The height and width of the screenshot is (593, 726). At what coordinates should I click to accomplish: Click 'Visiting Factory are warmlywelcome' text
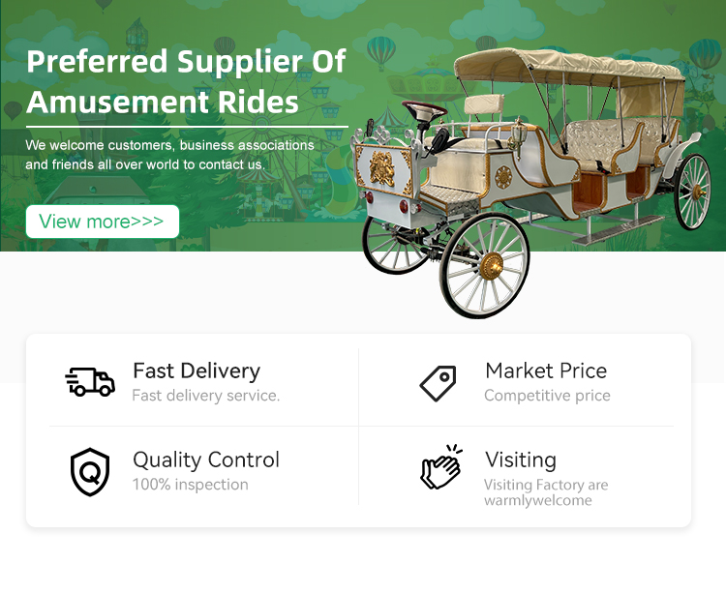pyautogui.click(x=546, y=492)
